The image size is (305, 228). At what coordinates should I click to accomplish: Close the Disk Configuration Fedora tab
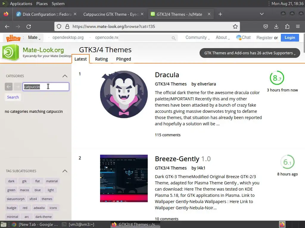75,14
